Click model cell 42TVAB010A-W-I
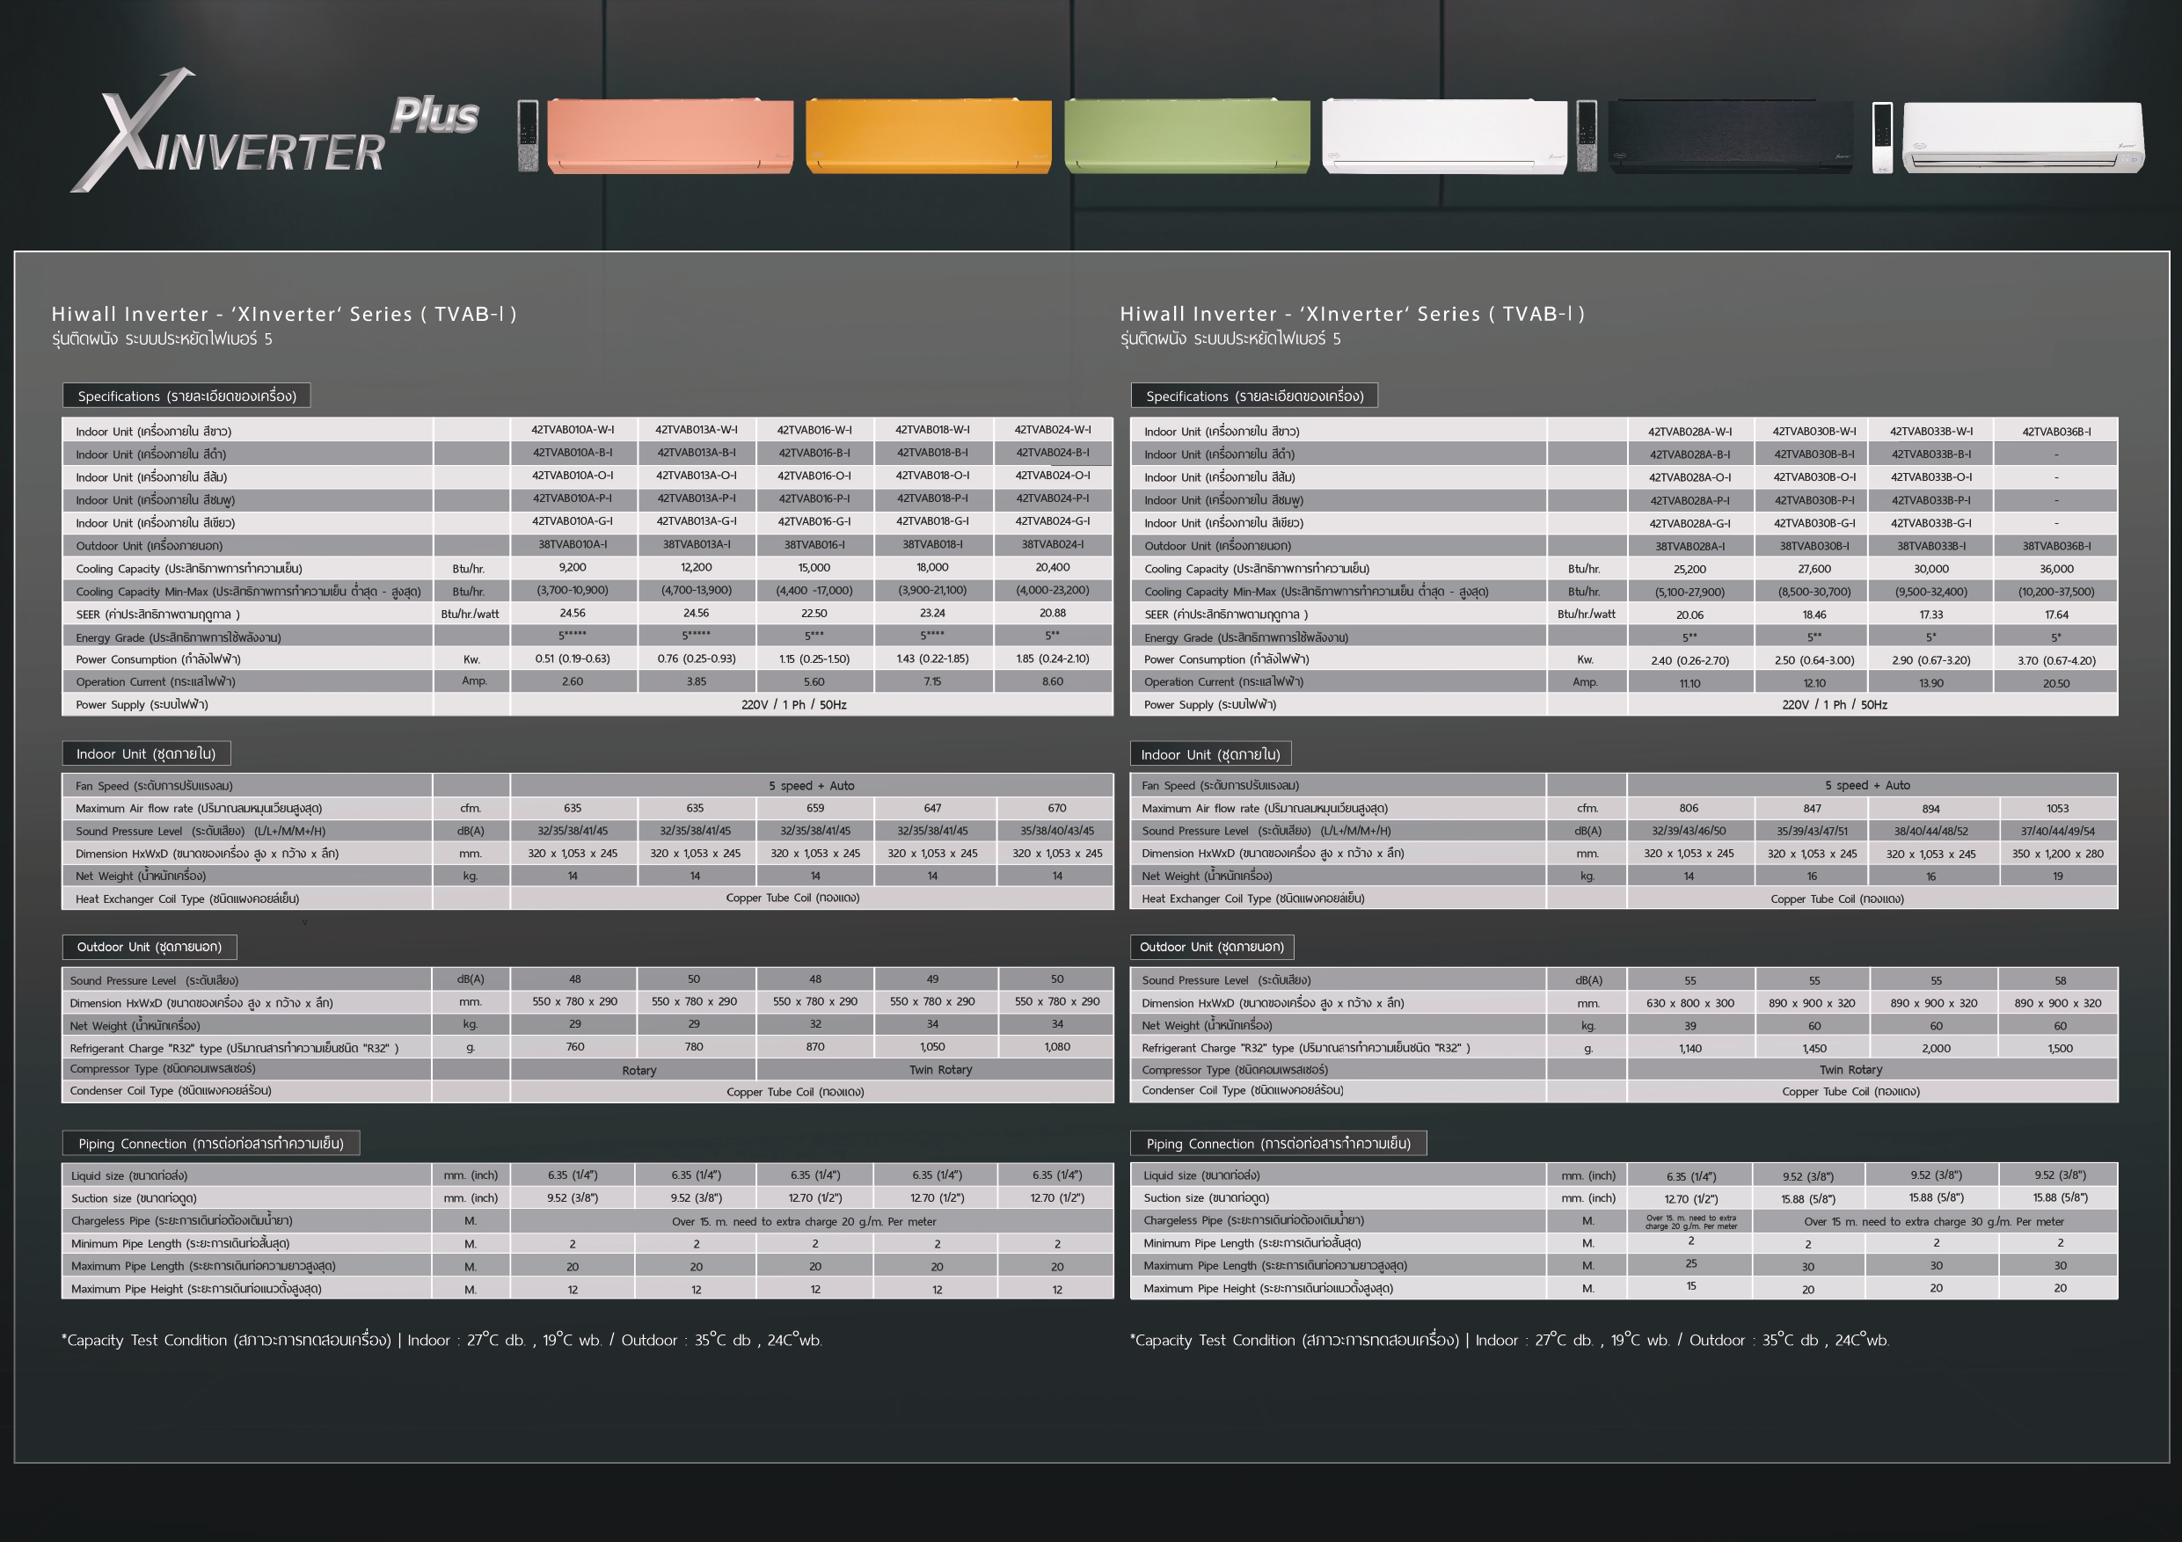 (573, 429)
